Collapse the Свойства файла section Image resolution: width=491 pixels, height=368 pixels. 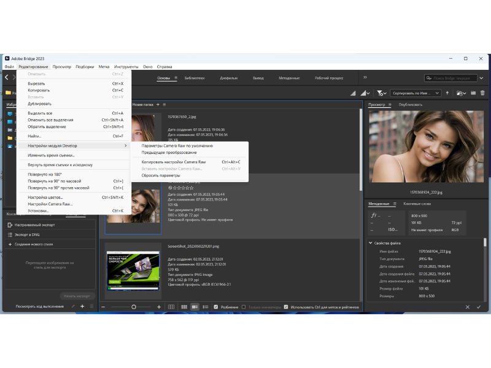point(371,243)
